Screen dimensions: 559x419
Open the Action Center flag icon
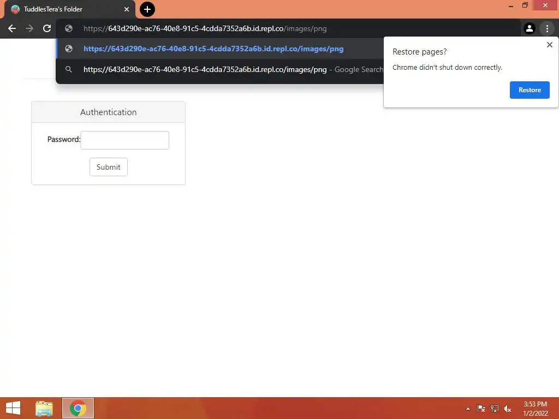click(481, 409)
